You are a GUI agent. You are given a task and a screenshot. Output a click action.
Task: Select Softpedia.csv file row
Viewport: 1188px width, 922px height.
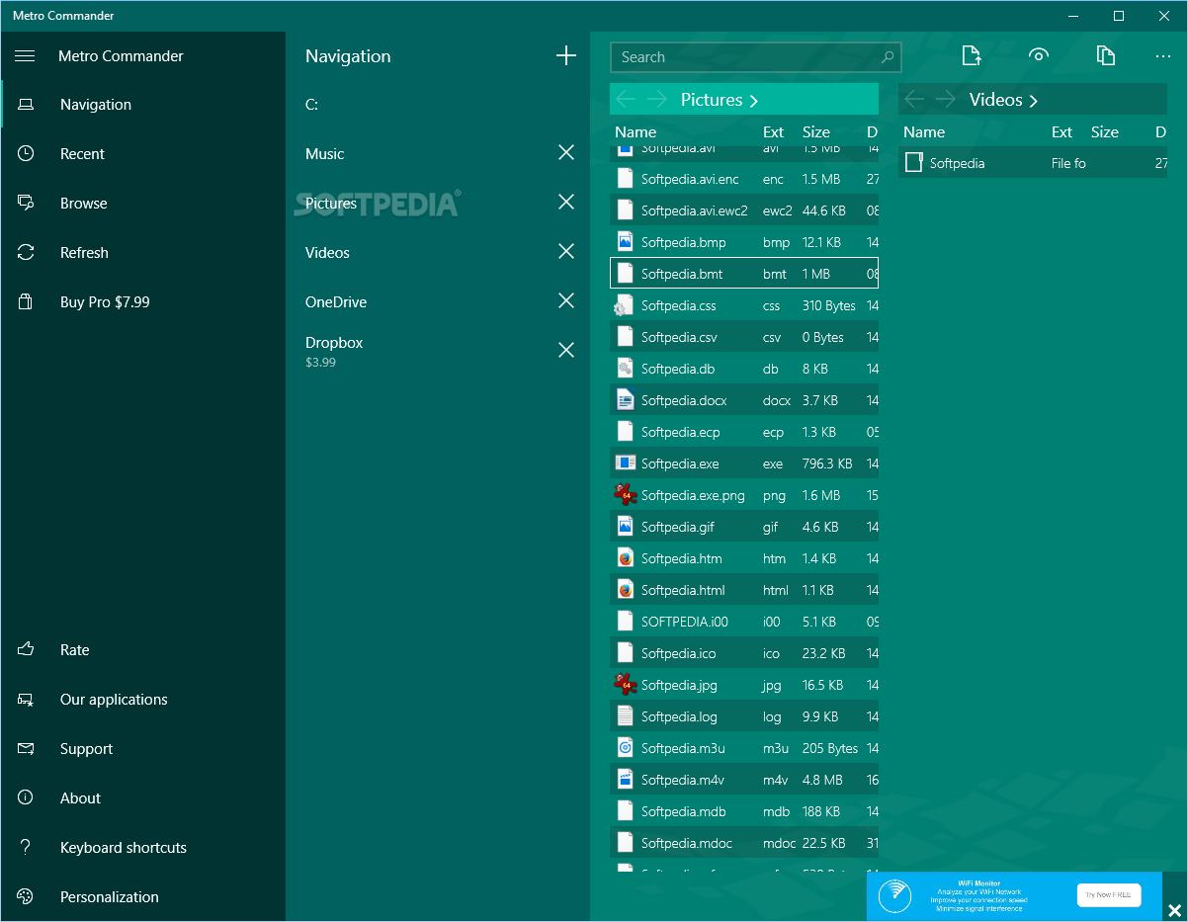pos(744,337)
